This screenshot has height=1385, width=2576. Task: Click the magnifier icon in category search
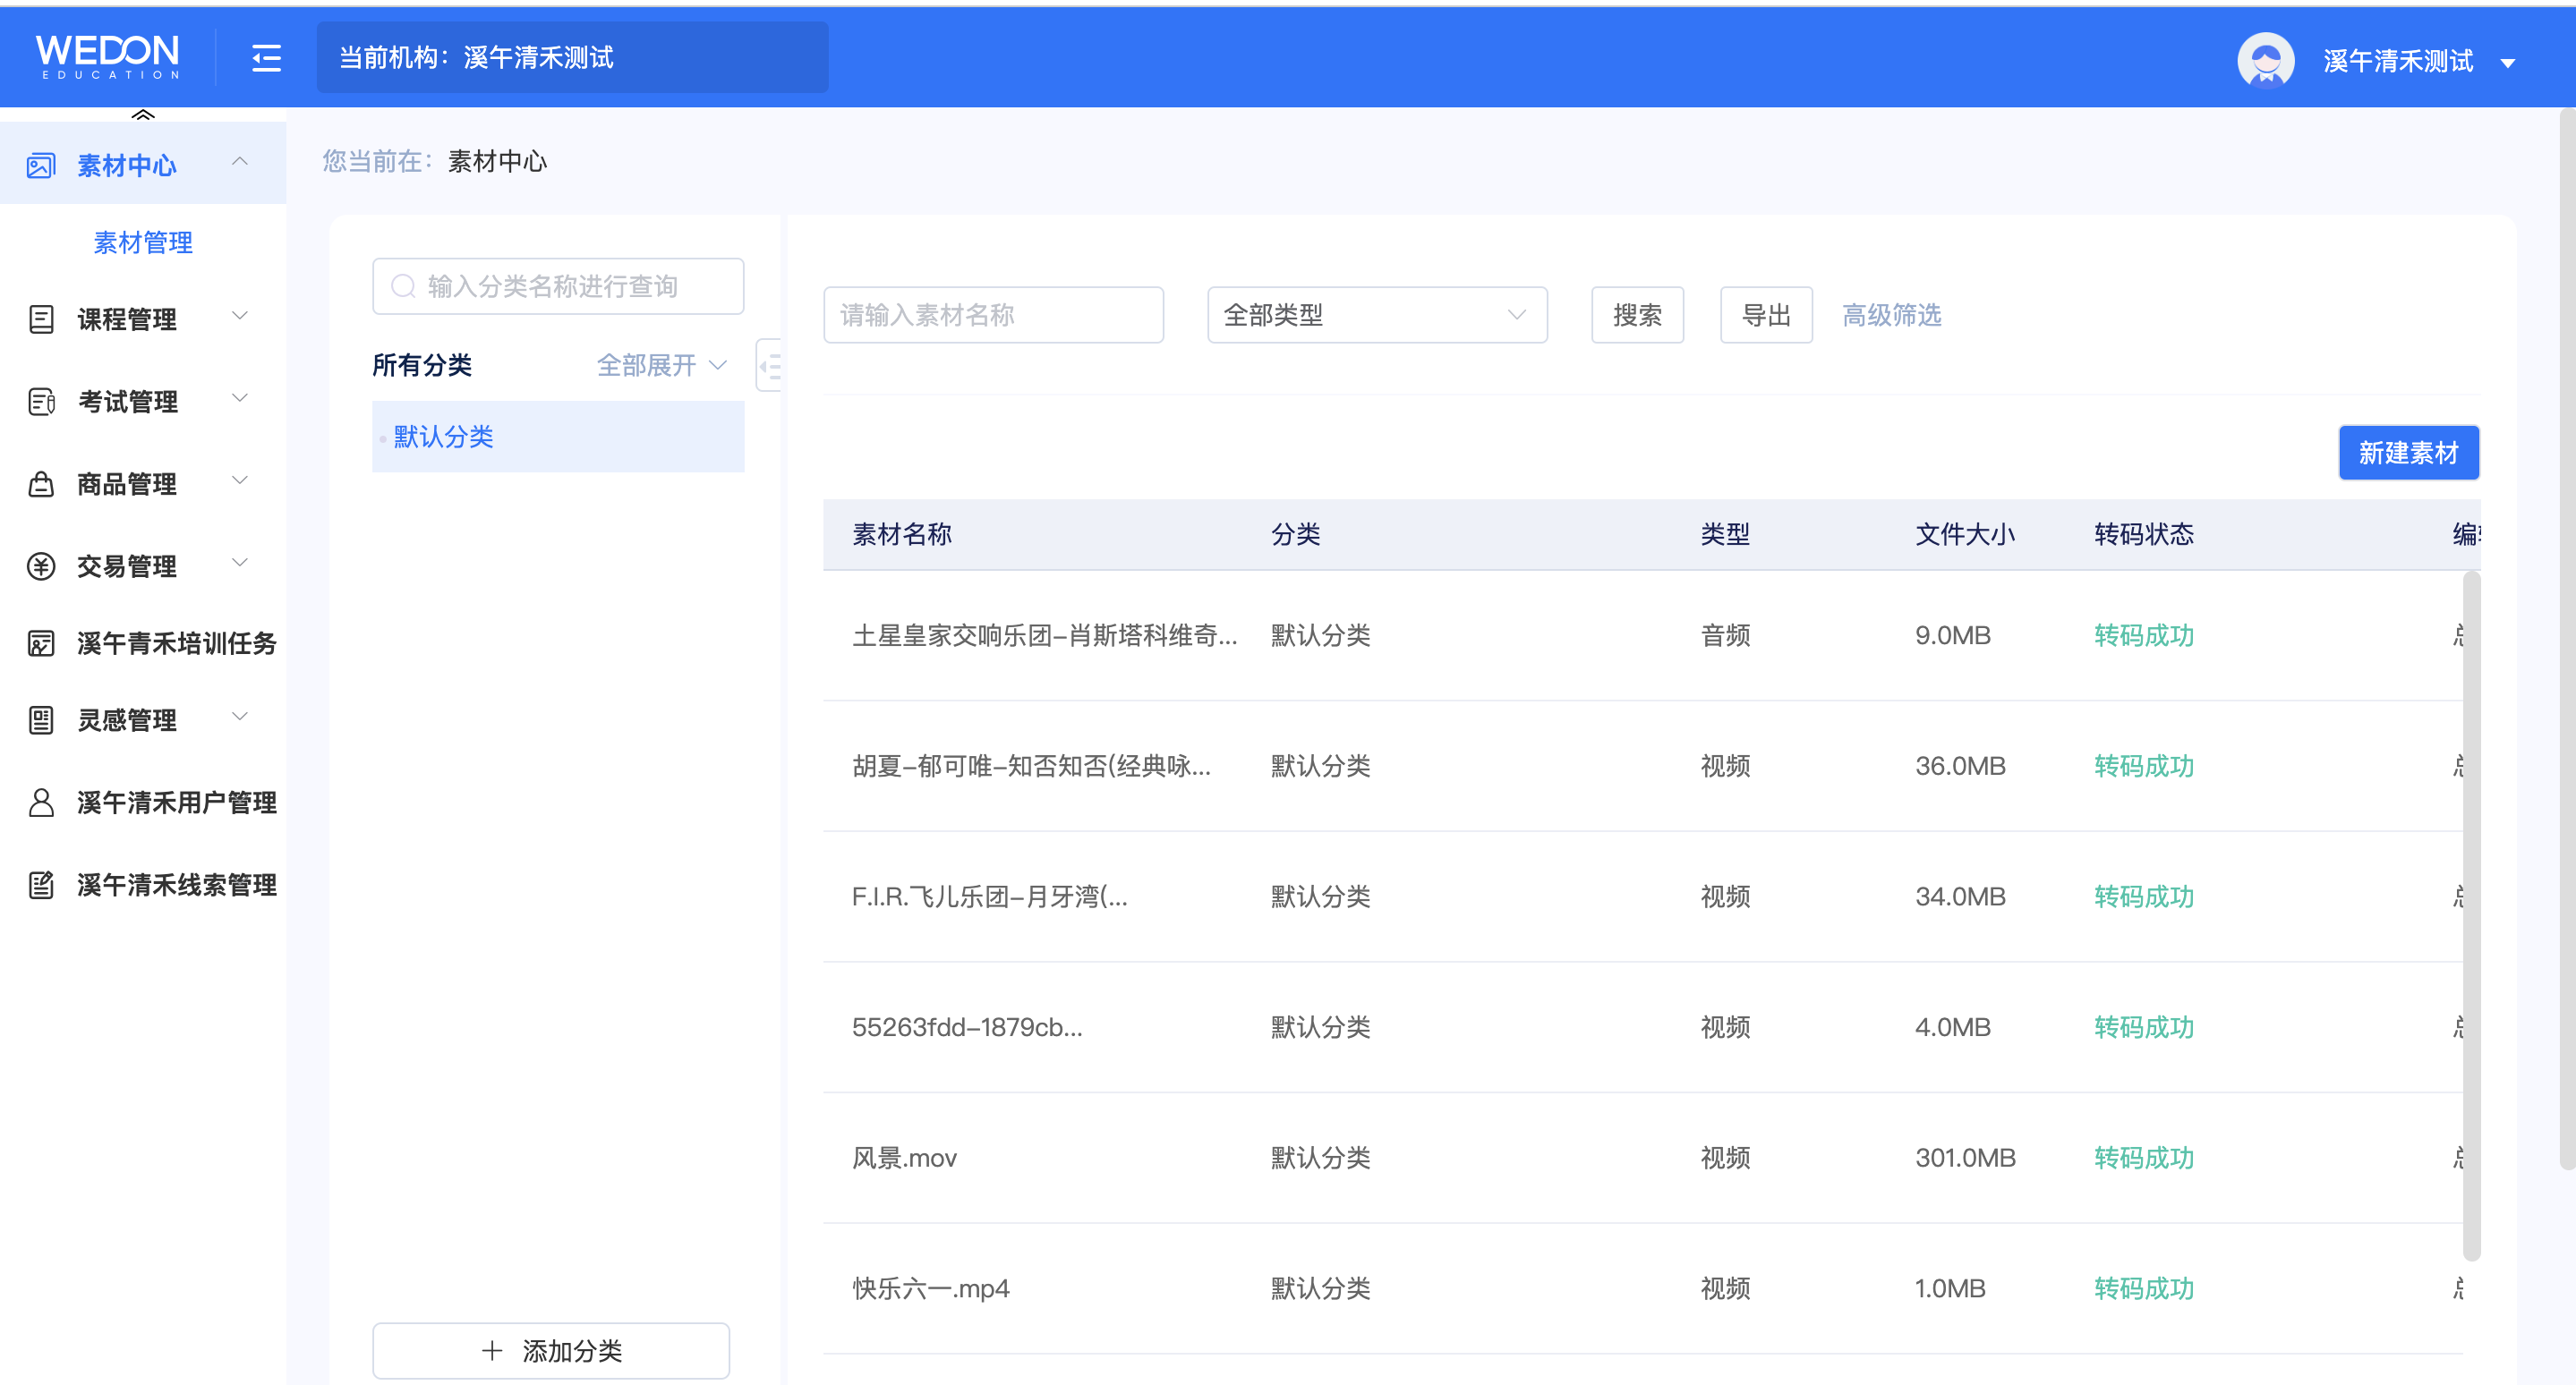403,285
